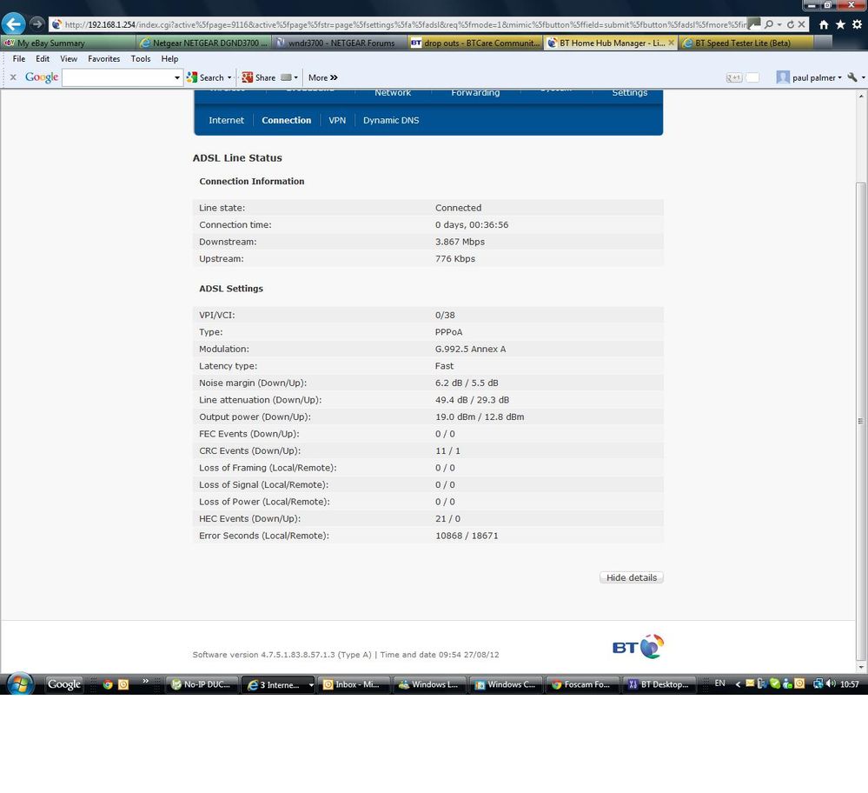Open the Help menu
Image resolution: width=868 pixels, height=793 pixels.
click(x=169, y=59)
